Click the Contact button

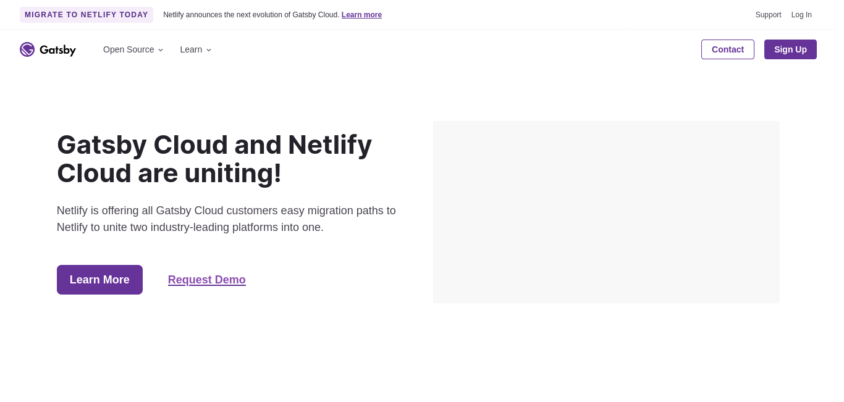point(728,49)
